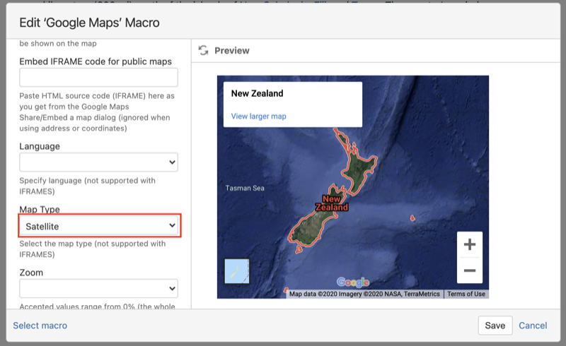The height and width of the screenshot is (346, 566).
Task: Click the map layer switcher thumbnail
Action: 237,271
